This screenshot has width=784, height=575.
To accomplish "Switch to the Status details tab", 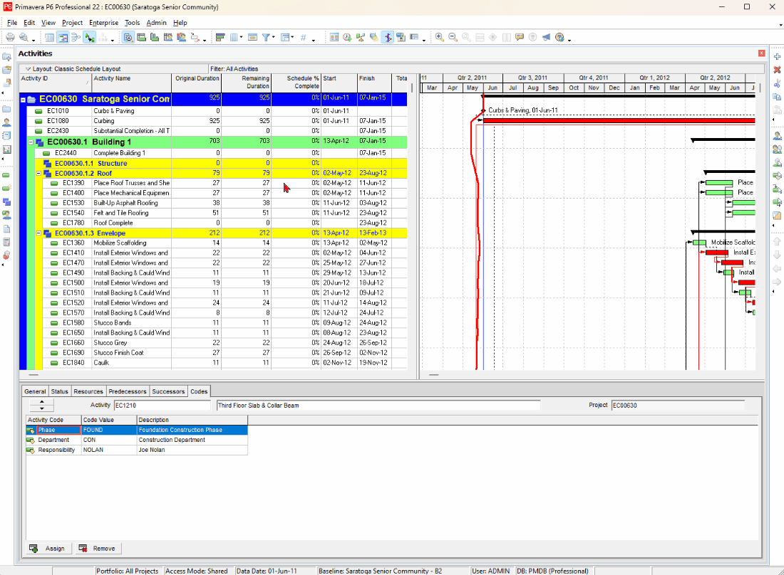I will pyautogui.click(x=59, y=391).
